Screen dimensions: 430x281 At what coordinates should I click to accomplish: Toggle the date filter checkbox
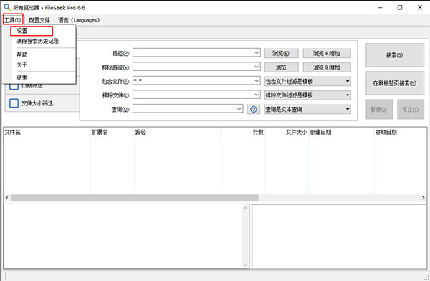click(14, 85)
